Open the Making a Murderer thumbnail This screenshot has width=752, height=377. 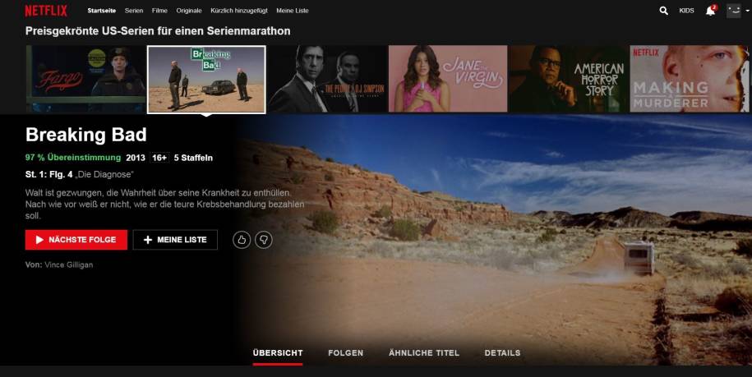pos(690,79)
